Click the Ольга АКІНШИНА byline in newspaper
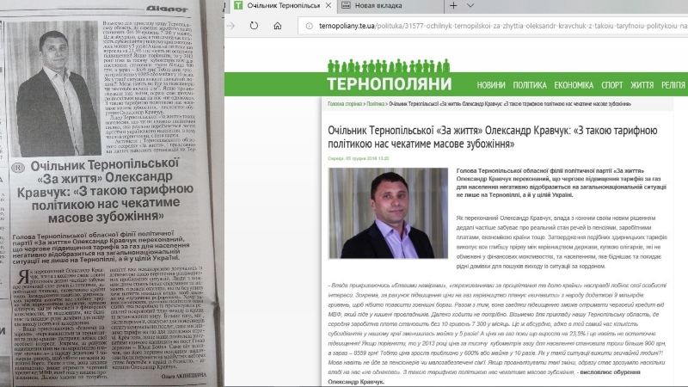The width and height of the screenshot is (688, 387). [x=183, y=376]
